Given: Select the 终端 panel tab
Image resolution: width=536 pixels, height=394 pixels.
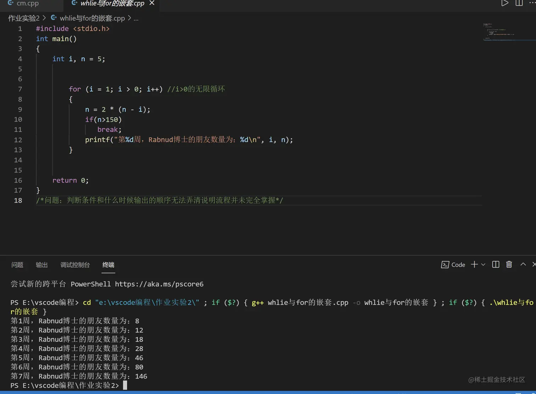Looking at the screenshot, I should (x=108, y=265).
